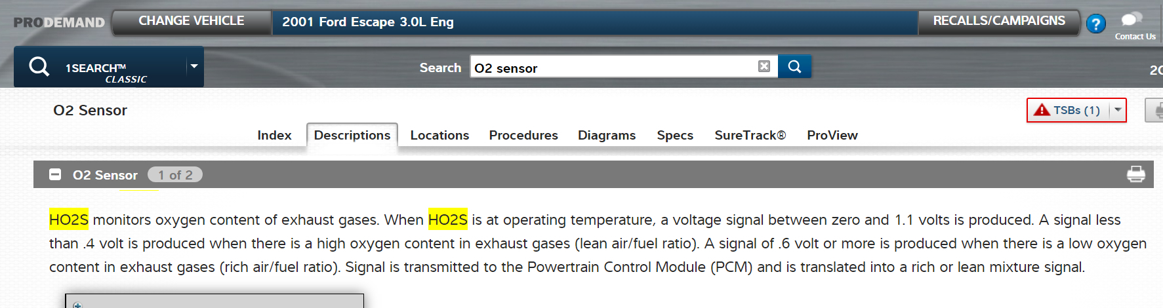This screenshot has height=308, width=1163.
Task: Open the Contact Us chat bubble
Action: coord(1133,20)
